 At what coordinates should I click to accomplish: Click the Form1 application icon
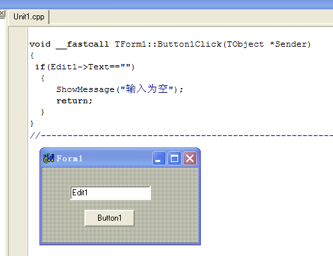point(49,158)
